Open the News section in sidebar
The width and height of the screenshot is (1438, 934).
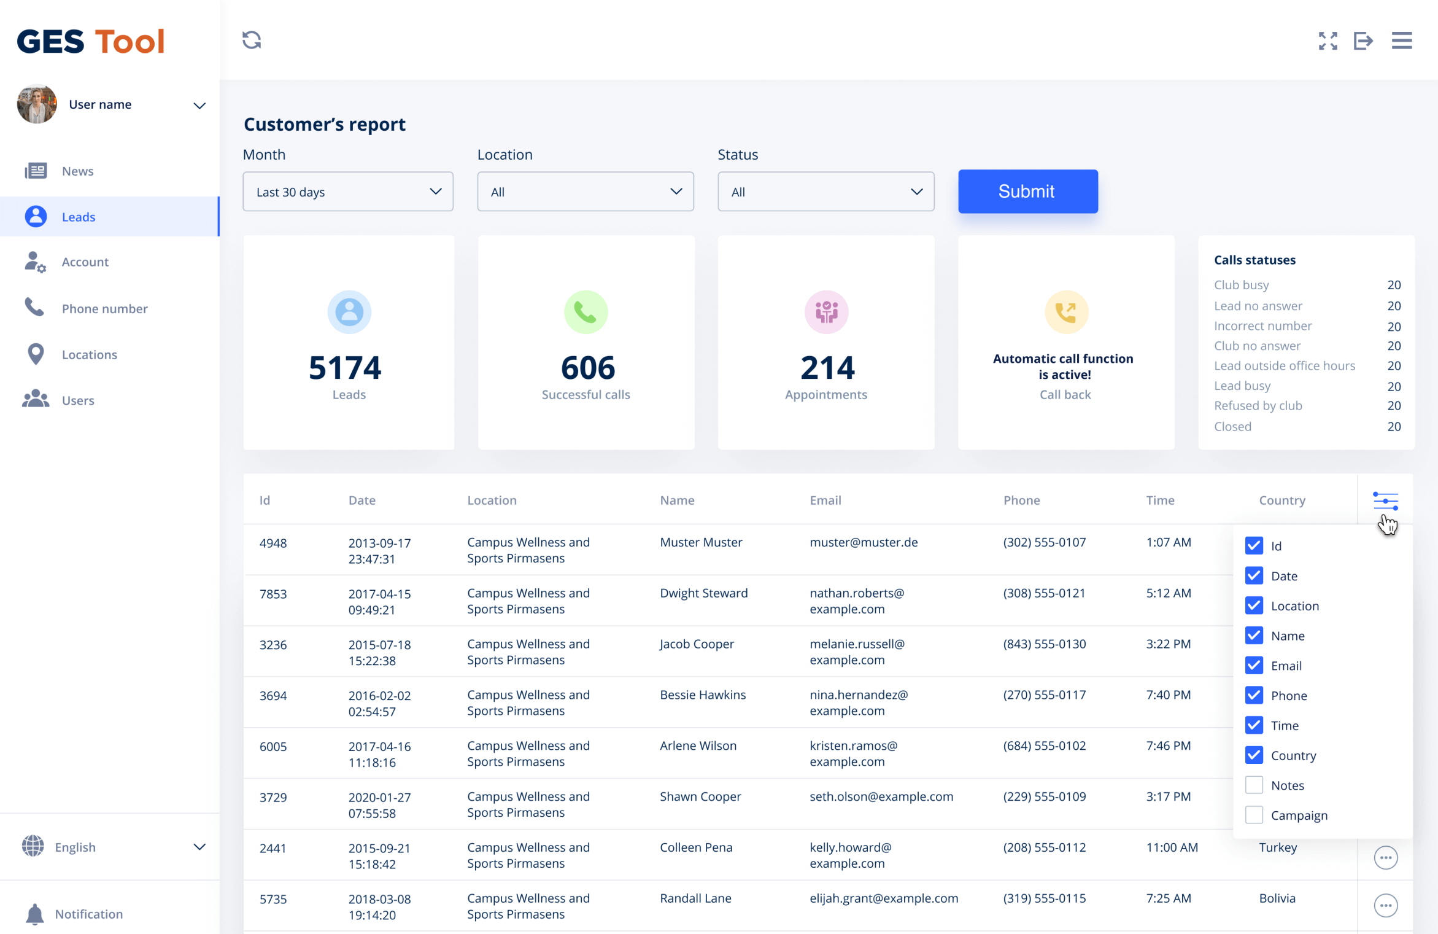click(x=77, y=171)
